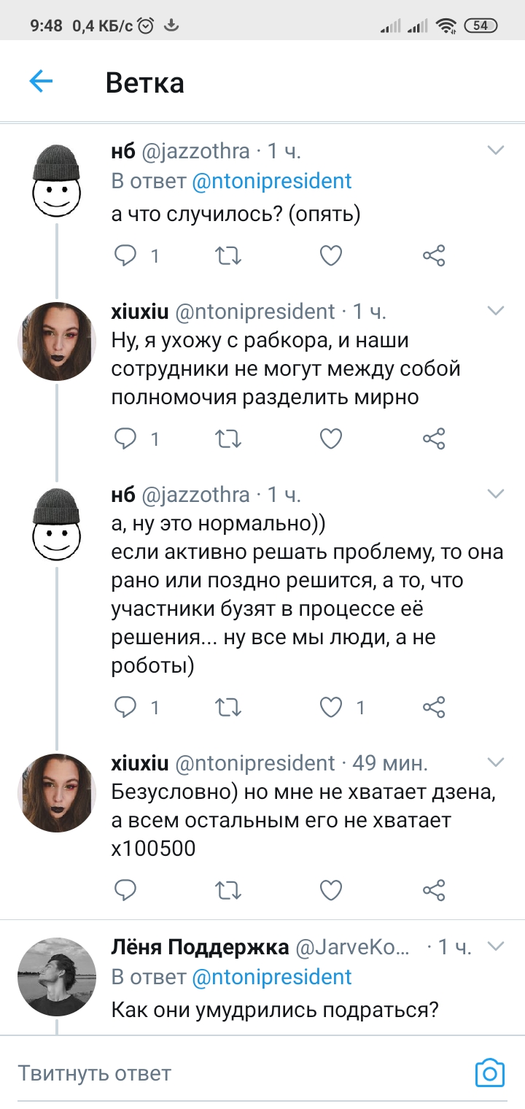Like xiuxiu's tweet about рабкор
The height and width of the screenshot is (1109, 525).
tap(331, 438)
